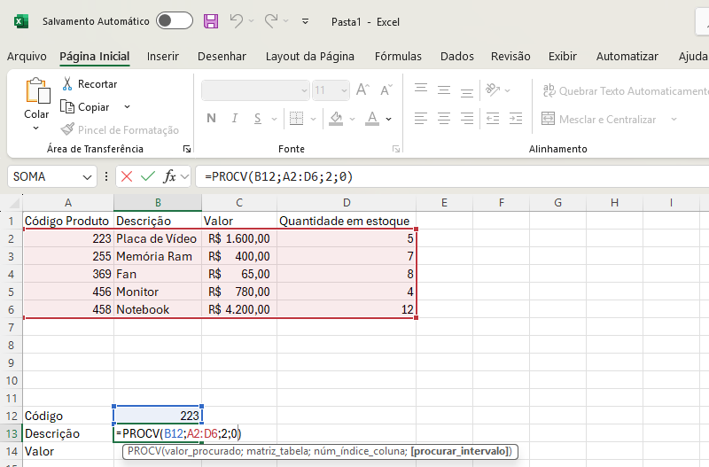
Task: Confirm the formula with the check icon
Action: coord(148,176)
